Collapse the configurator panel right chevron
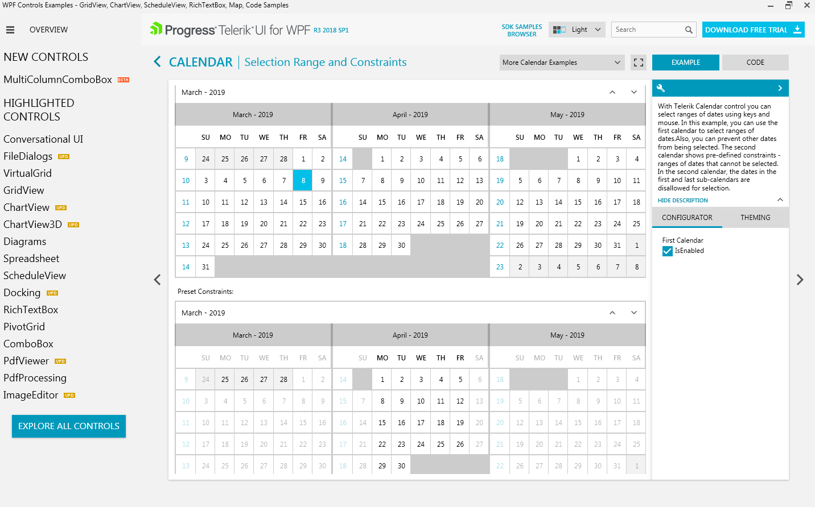Viewport: 815px width, 507px height. click(780, 88)
